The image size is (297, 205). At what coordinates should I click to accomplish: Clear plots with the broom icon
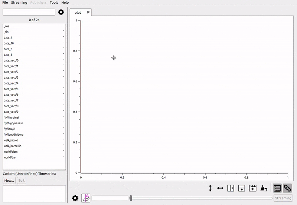(x=263, y=188)
